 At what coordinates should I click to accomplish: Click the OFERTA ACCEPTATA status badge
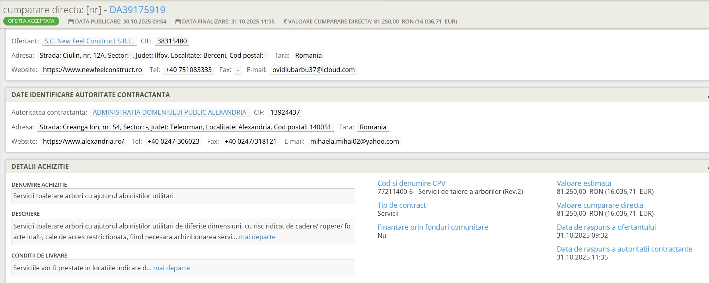click(x=31, y=21)
